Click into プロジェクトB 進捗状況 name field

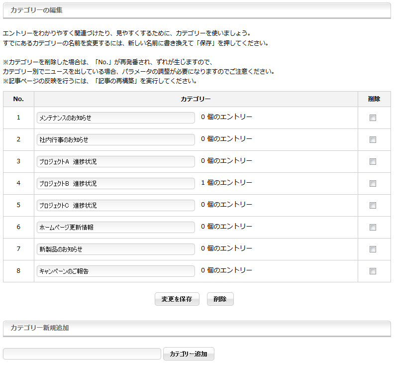116,184
